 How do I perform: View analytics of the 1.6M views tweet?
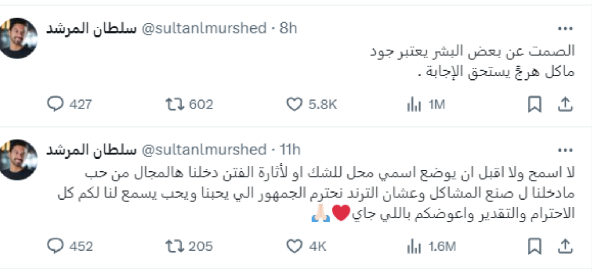(414, 246)
